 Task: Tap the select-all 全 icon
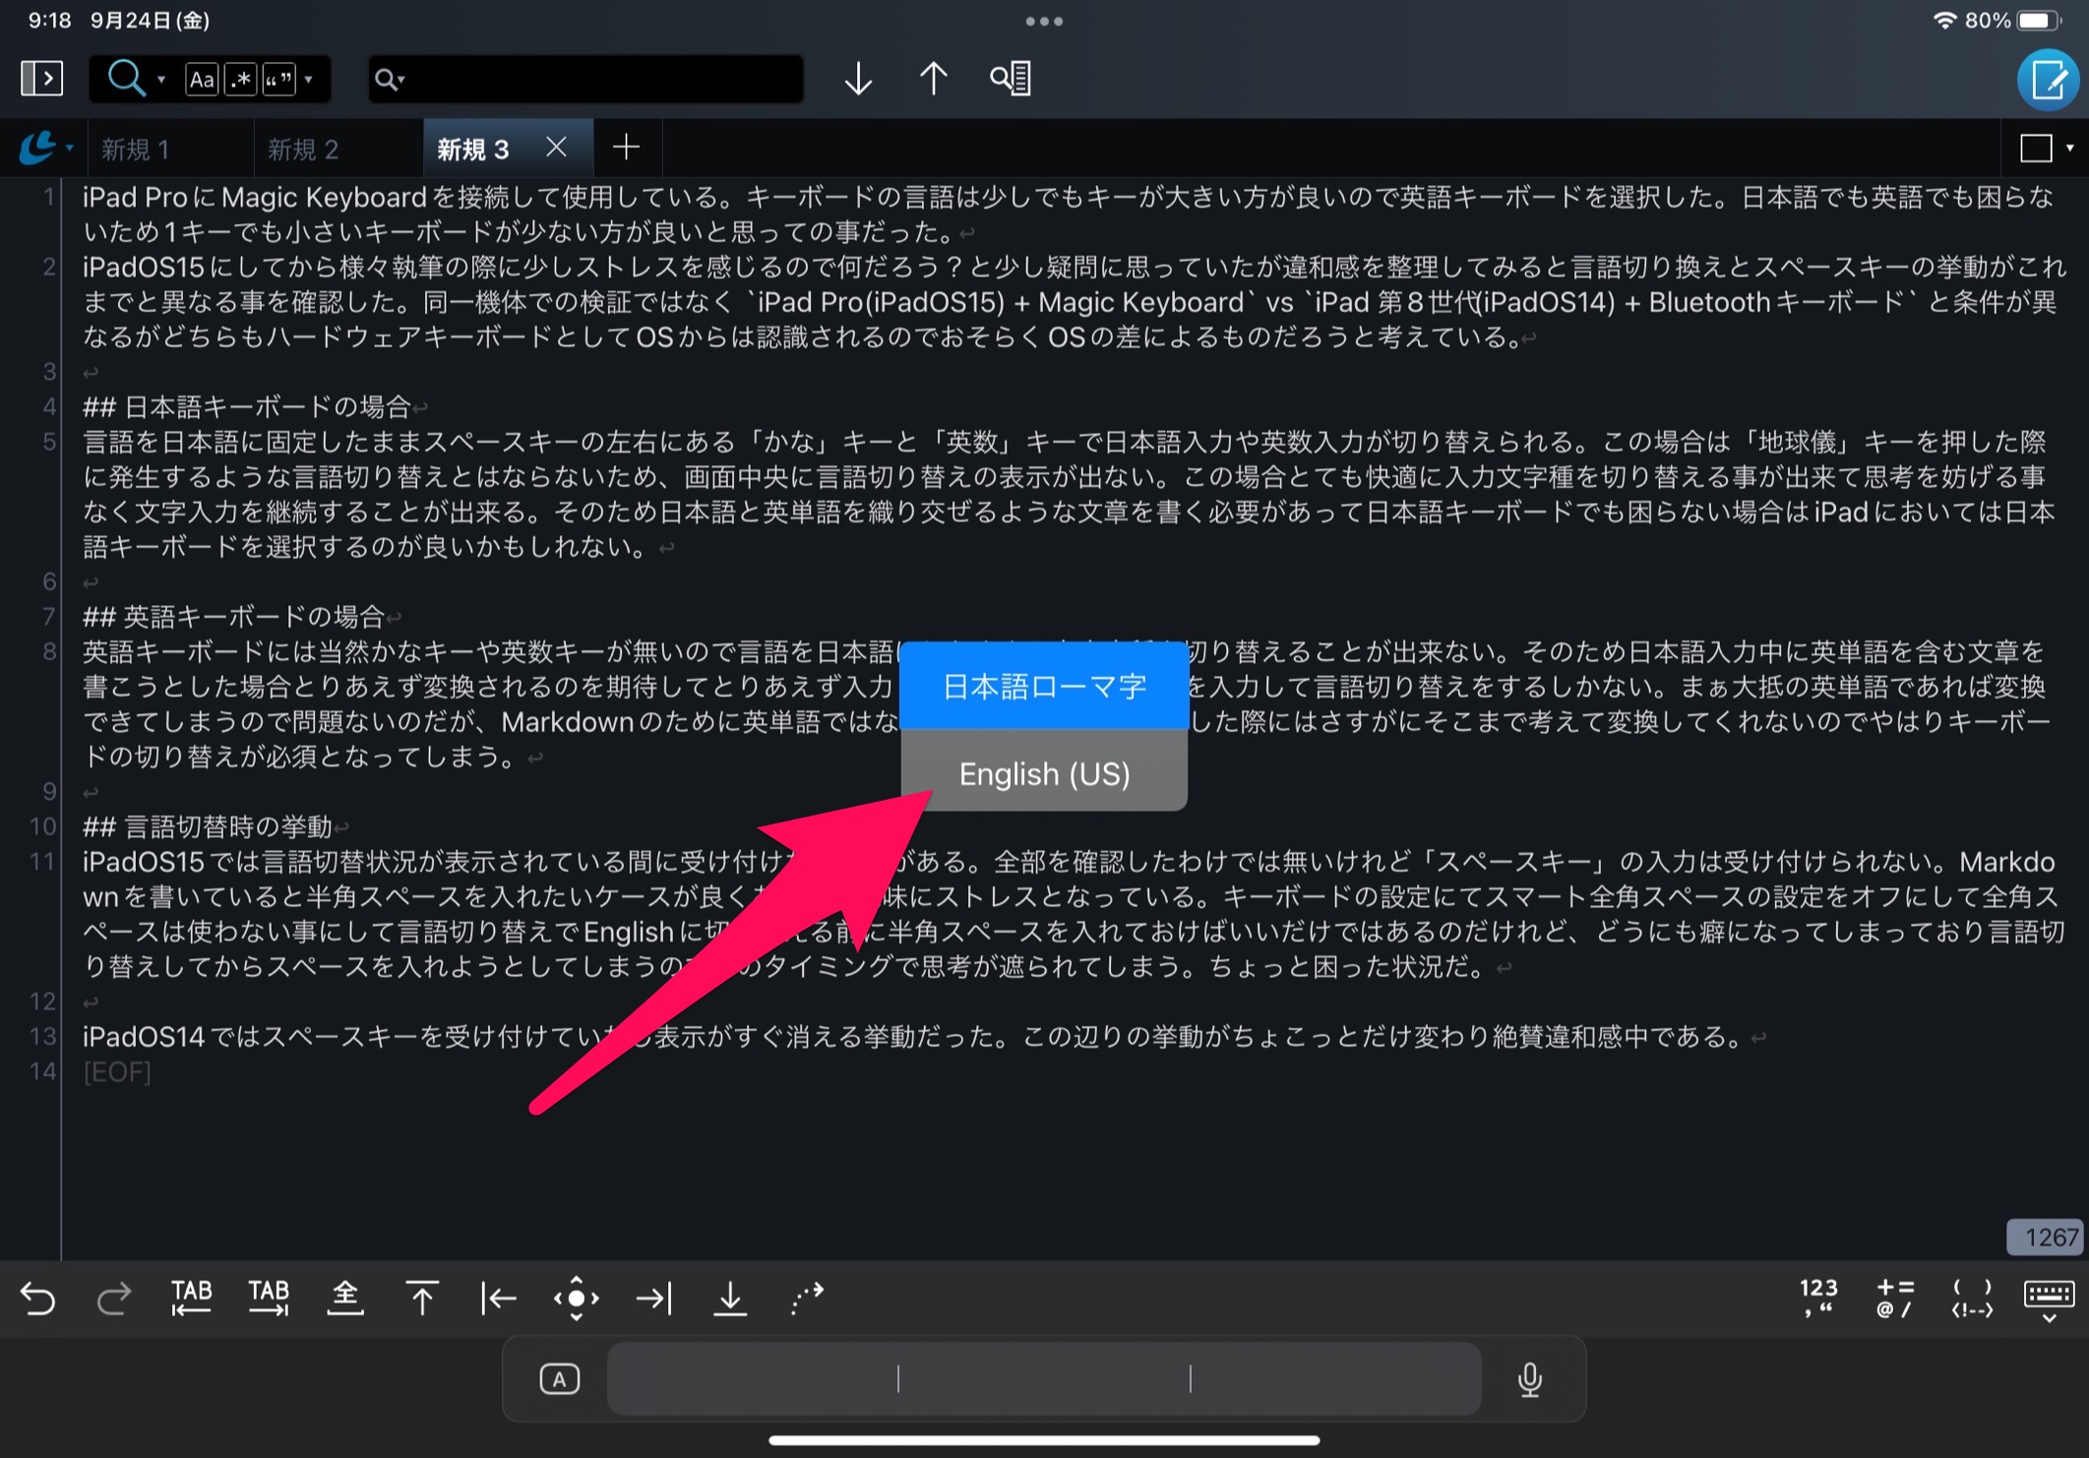(345, 1298)
